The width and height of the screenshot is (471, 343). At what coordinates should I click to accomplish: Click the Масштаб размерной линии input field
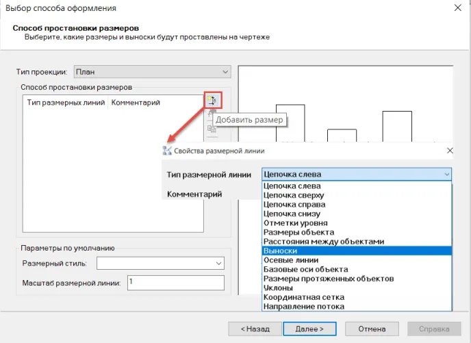pyautogui.click(x=175, y=283)
